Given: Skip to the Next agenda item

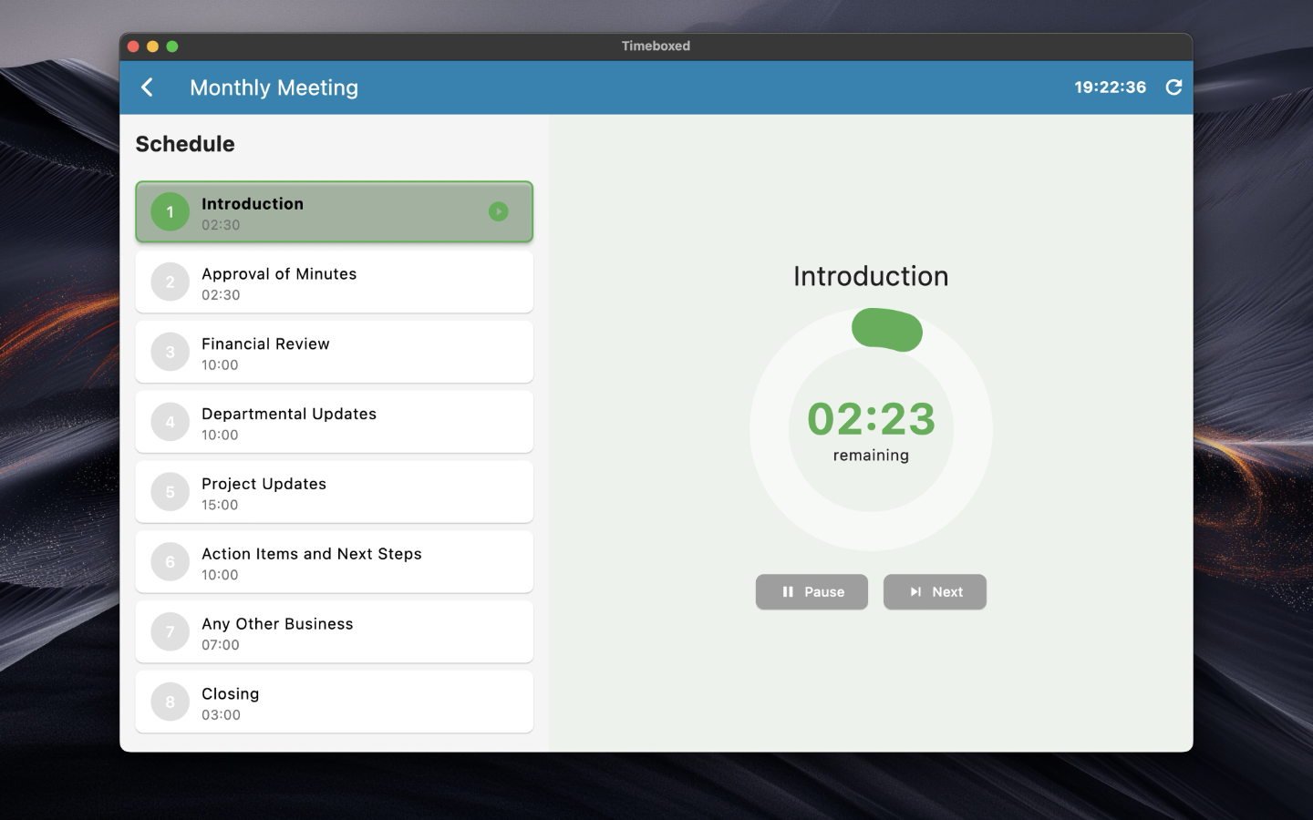Looking at the screenshot, I should 935,592.
